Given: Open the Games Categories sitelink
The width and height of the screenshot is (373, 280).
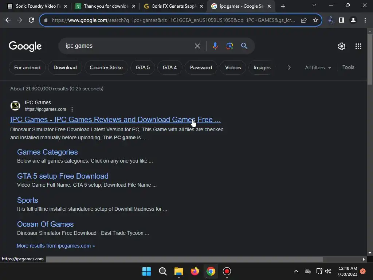Looking at the screenshot, I should click(x=47, y=152).
